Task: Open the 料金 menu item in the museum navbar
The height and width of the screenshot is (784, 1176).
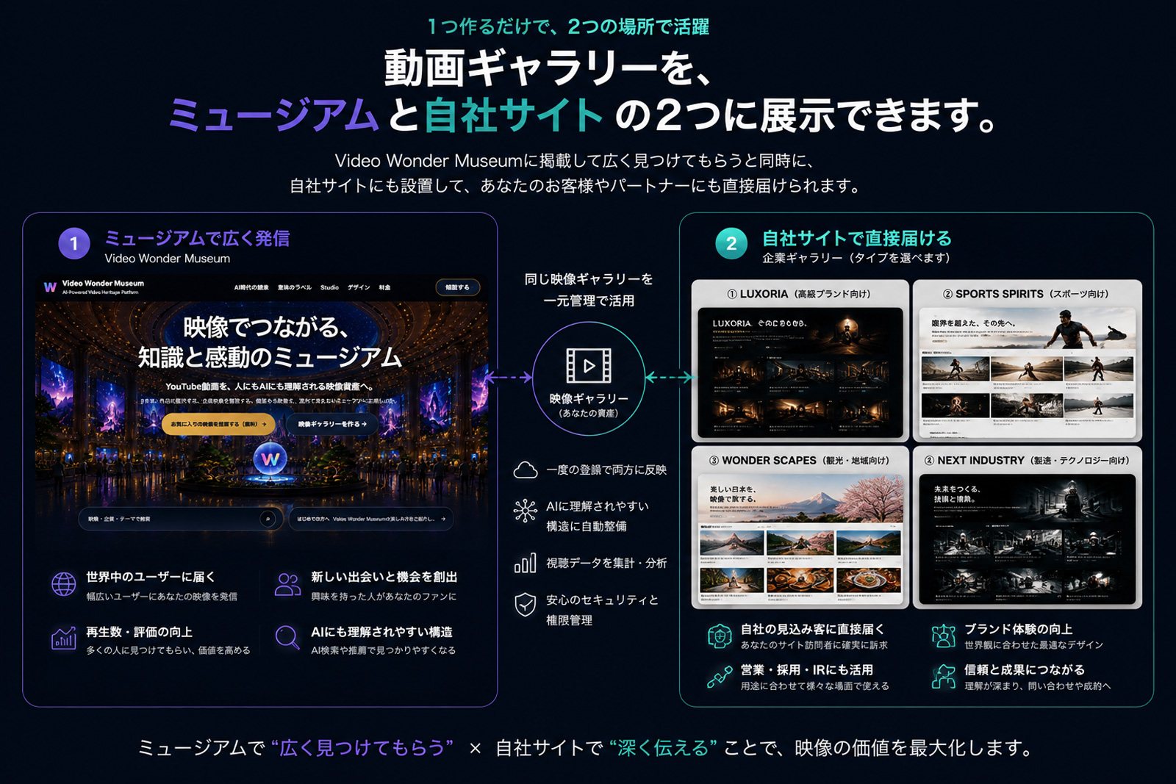Action: click(x=384, y=287)
